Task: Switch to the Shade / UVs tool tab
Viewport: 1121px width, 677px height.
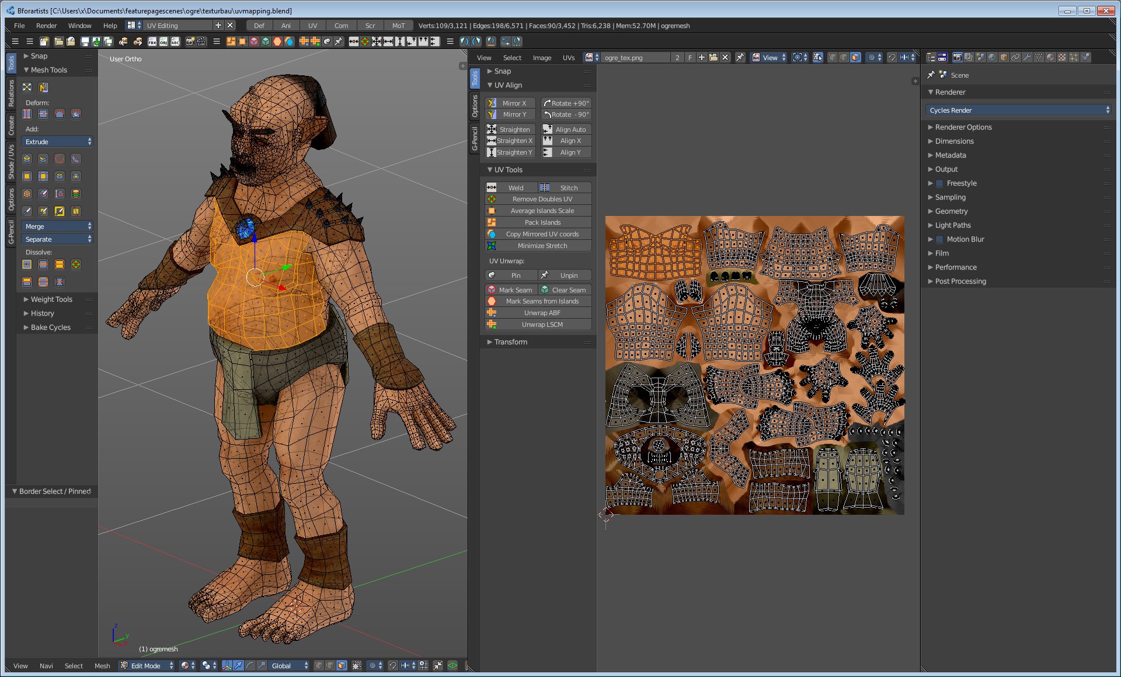Action: (x=11, y=162)
